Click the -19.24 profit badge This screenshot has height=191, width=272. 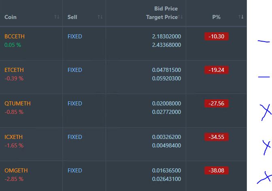[x=217, y=70]
